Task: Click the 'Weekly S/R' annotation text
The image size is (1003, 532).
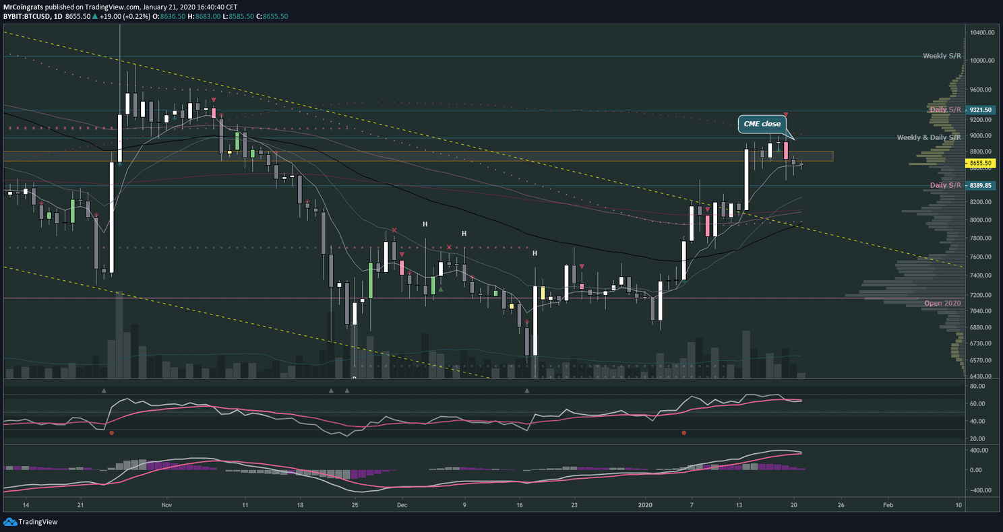Action: (942, 56)
